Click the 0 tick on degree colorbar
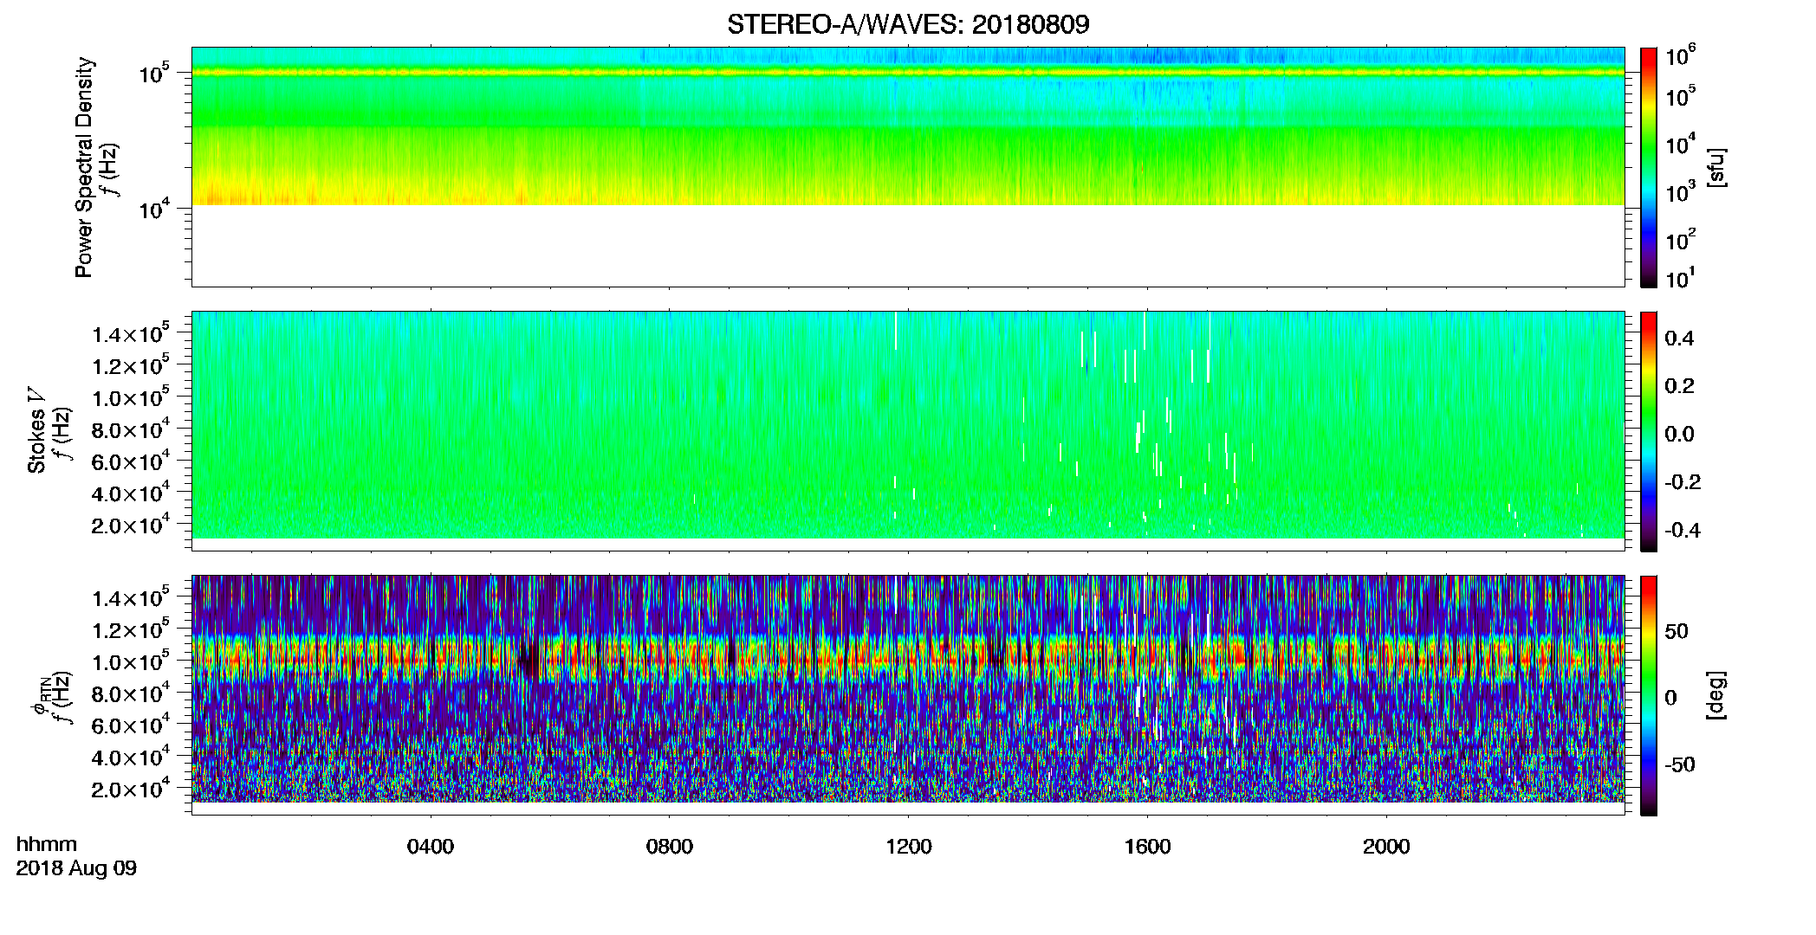The height and width of the screenshot is (935, 1816). (x=1671, y=698)
